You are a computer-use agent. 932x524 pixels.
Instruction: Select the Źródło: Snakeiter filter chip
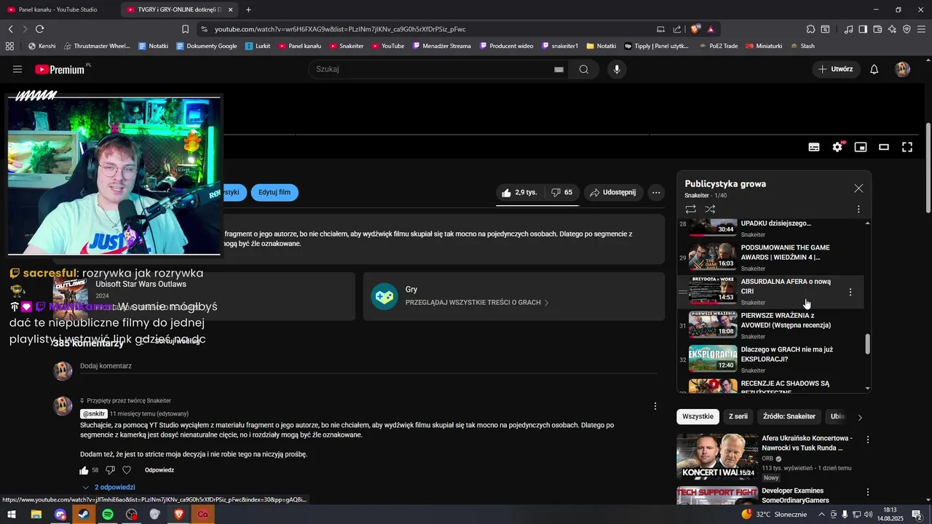tap(789, 416)
